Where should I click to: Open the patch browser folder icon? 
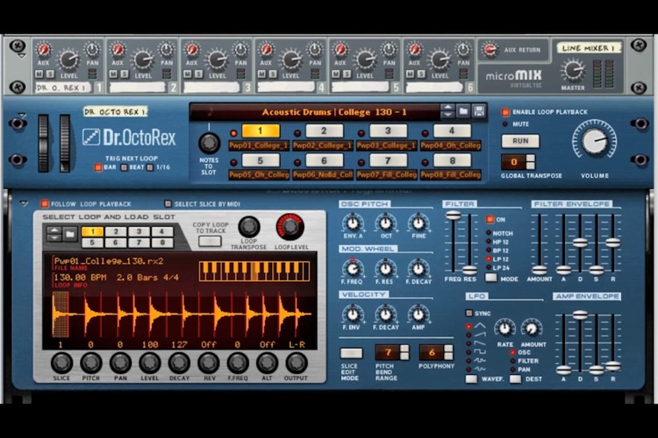coord(463,111)
